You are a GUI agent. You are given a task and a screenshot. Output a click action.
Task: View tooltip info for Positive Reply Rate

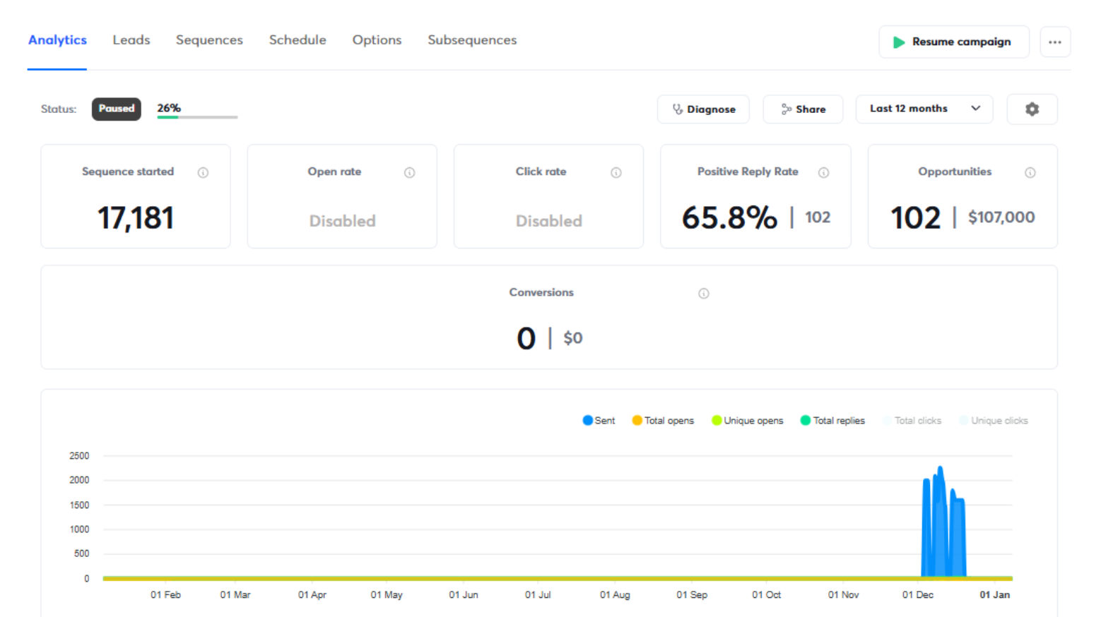(823, 172)
